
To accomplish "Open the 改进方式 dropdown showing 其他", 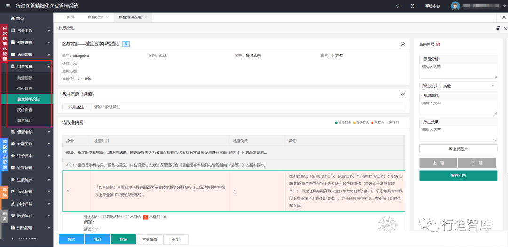I will (x=468, y=86).
